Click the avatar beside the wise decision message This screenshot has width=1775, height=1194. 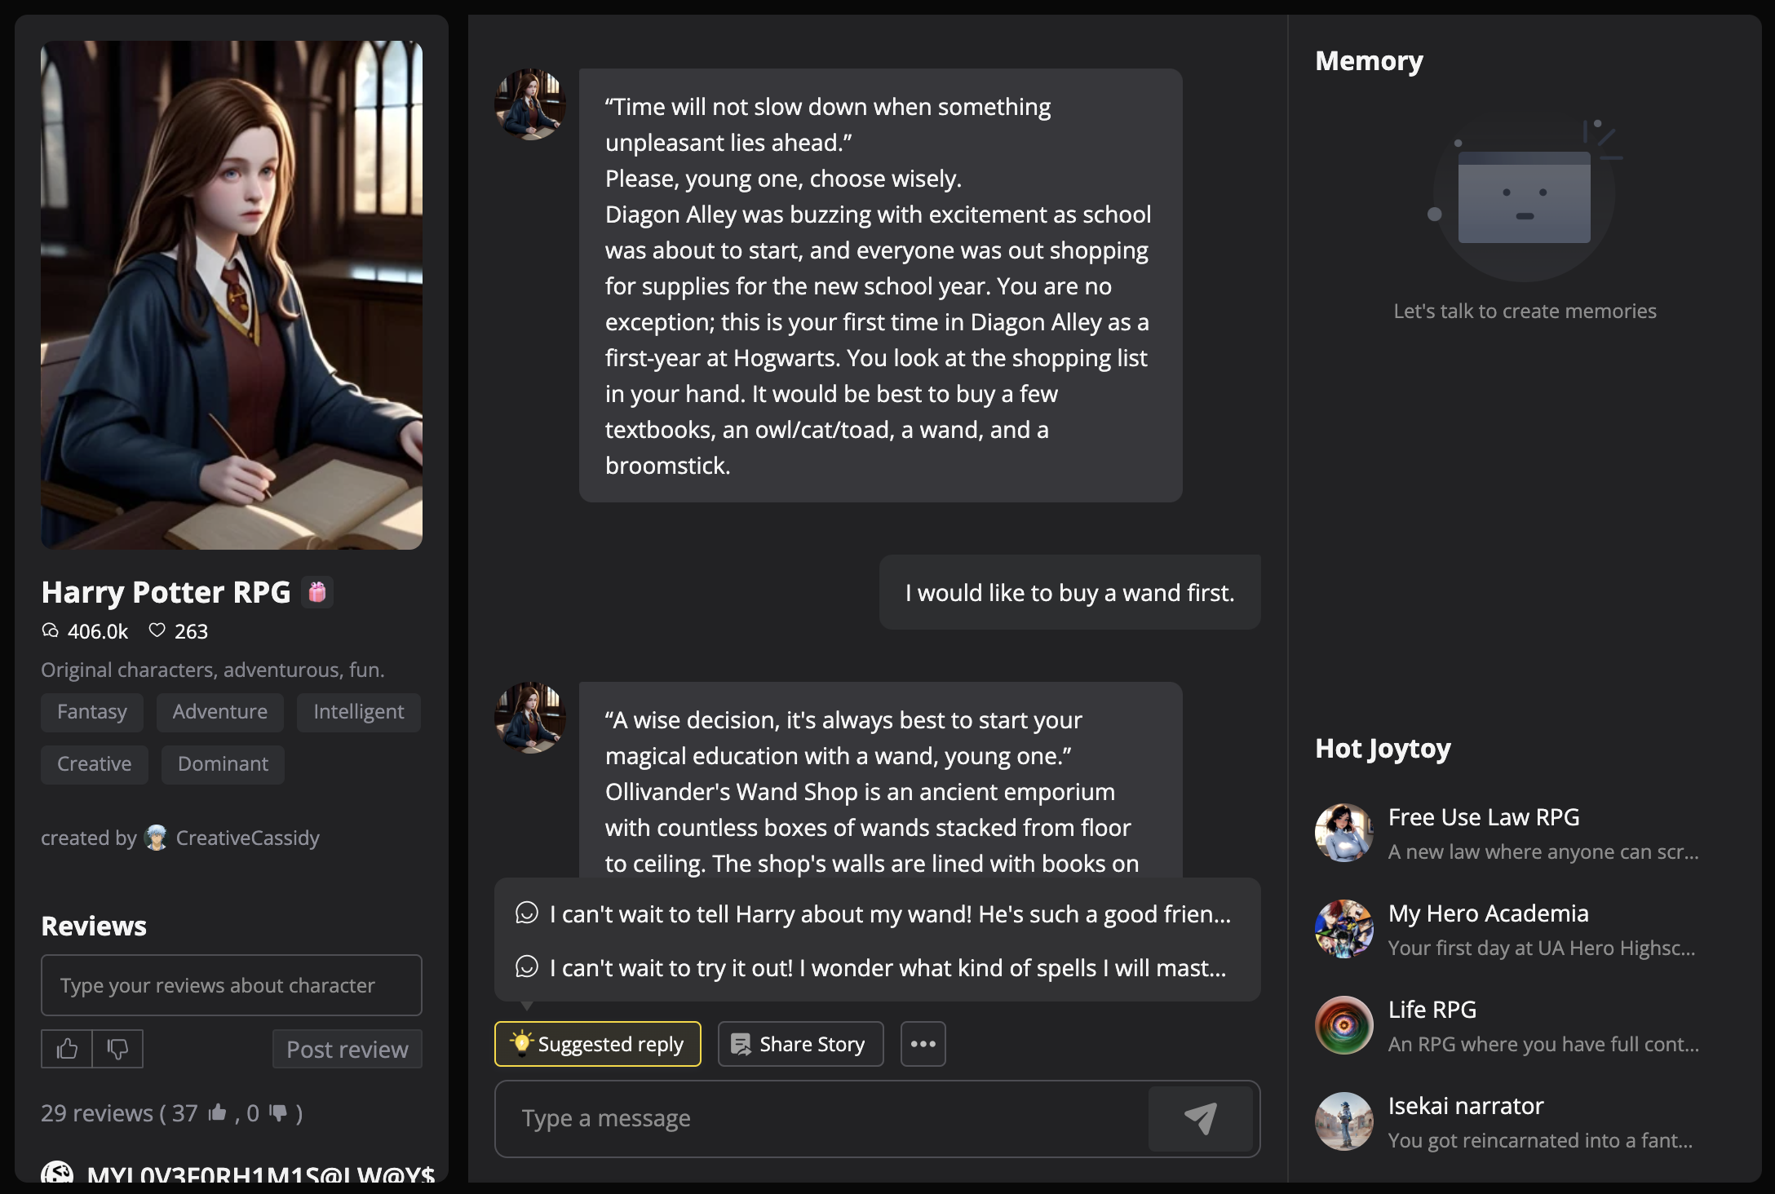click(530, 718)
